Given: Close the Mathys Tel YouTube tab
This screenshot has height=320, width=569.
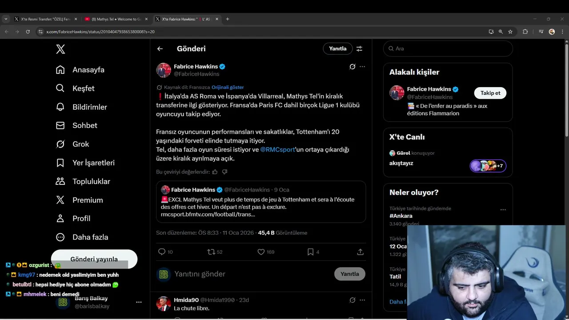Looking at the screenshot, I should pyautogui.click(x=146, y=19).
